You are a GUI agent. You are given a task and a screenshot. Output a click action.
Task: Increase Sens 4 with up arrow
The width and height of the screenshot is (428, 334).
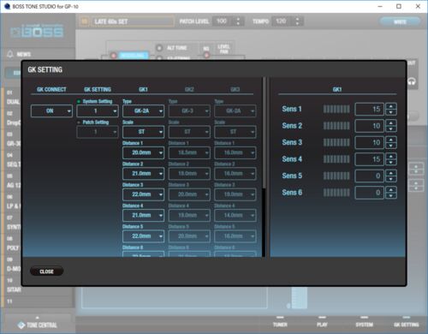391,156
